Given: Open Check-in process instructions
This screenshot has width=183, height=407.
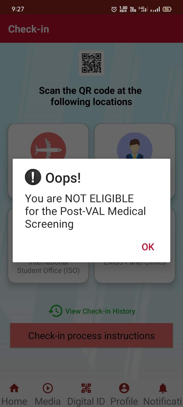Looking at the screenshot, I should tap(91, 336).
